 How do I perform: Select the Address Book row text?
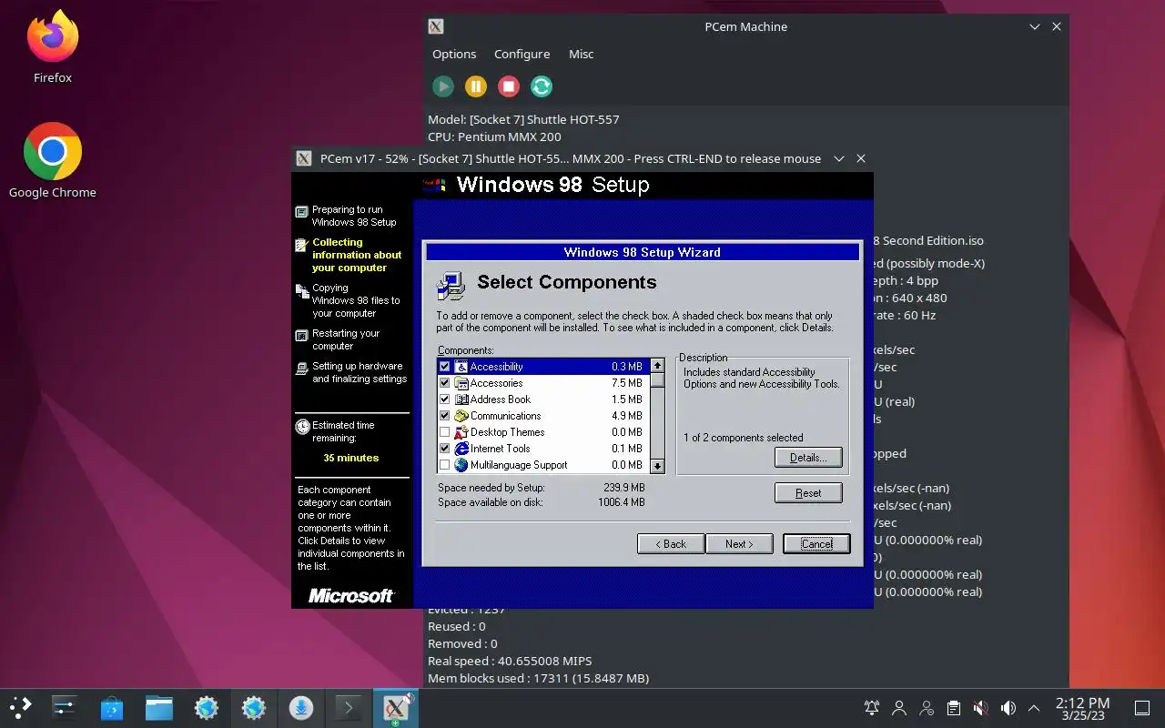coord(500,399)
